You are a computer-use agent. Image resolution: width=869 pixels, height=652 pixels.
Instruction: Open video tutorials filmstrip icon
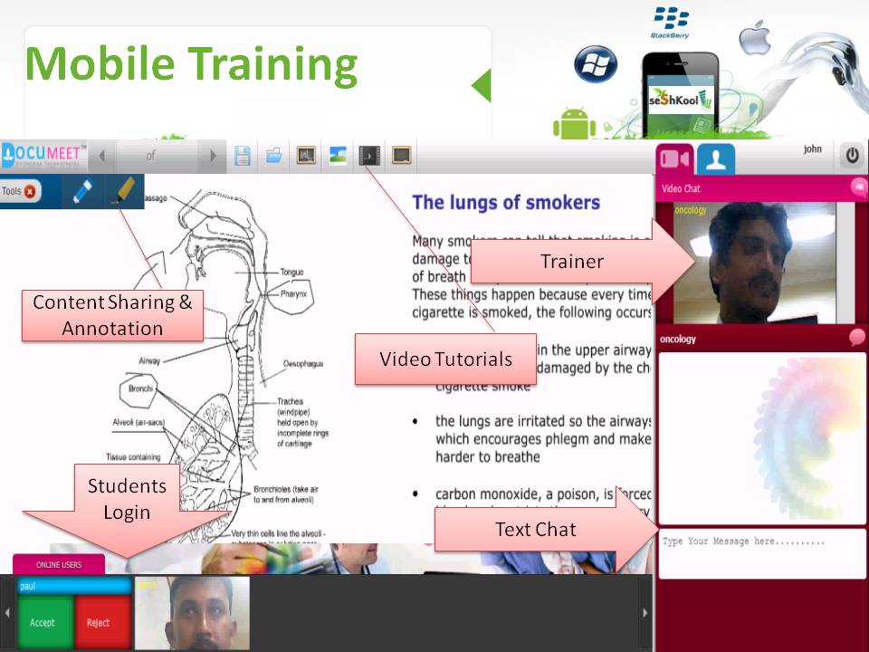tap(370, 156)
